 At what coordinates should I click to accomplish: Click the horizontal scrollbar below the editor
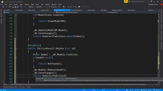(x=78, y=84)
